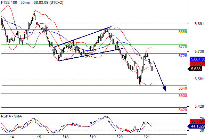This screenshot has width=205, height=139.
Task: Select the 5859 green resistance label
Action: pos(183,32)
